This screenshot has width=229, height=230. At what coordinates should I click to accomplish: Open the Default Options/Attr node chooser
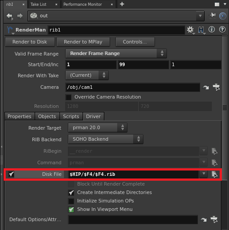(214, 219)
